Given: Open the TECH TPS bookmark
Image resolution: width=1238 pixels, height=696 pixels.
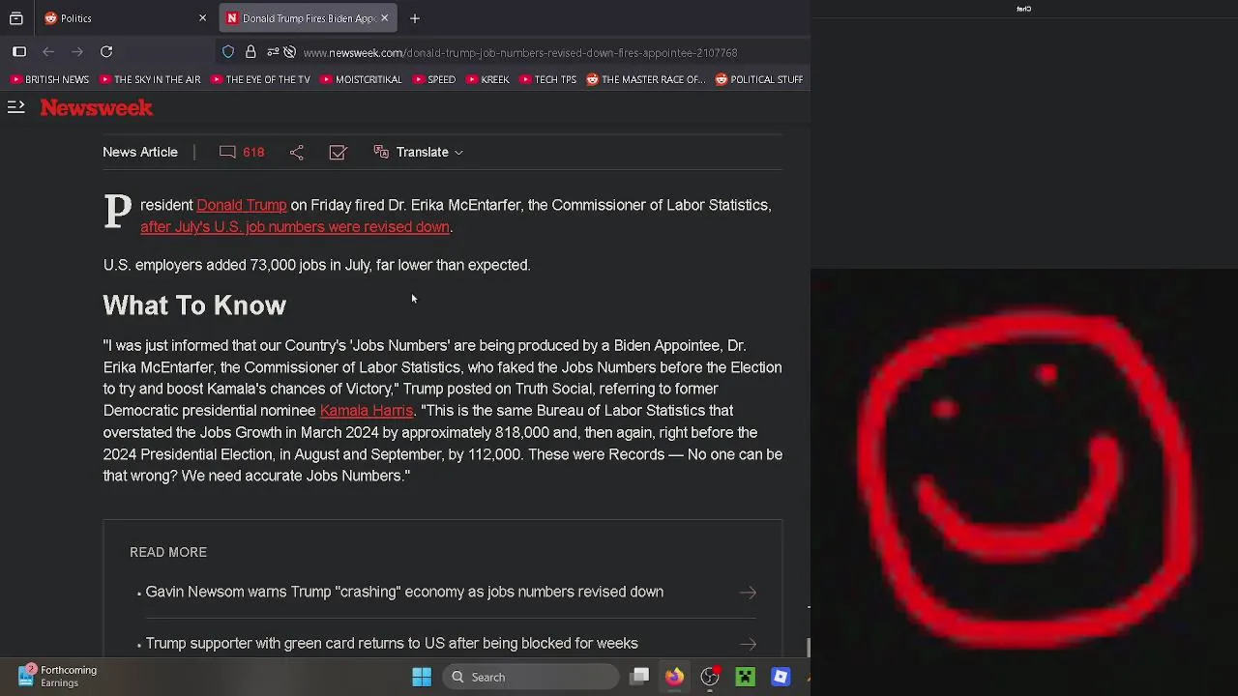Looking at the screenshot, I should click(x=548, y=79).
